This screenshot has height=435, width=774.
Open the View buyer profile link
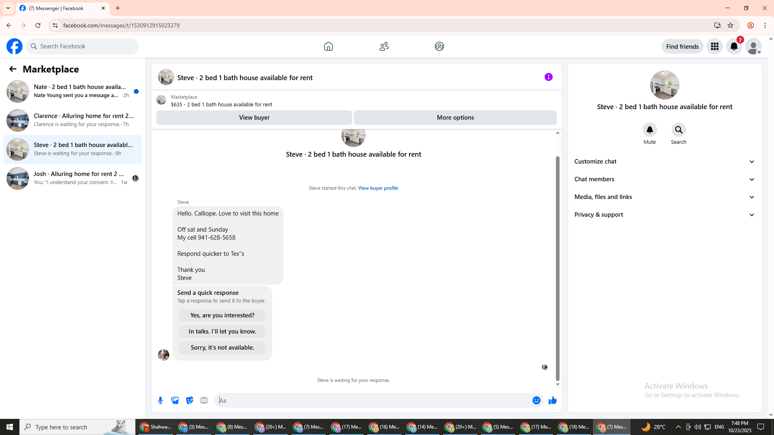click(x=378, y=188)
